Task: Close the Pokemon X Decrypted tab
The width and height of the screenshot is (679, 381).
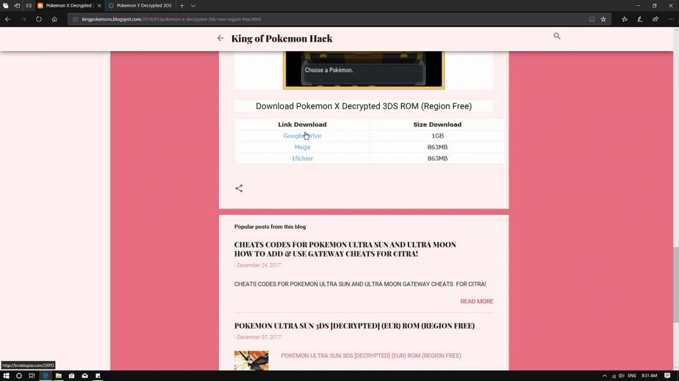Action: point(99,5)
